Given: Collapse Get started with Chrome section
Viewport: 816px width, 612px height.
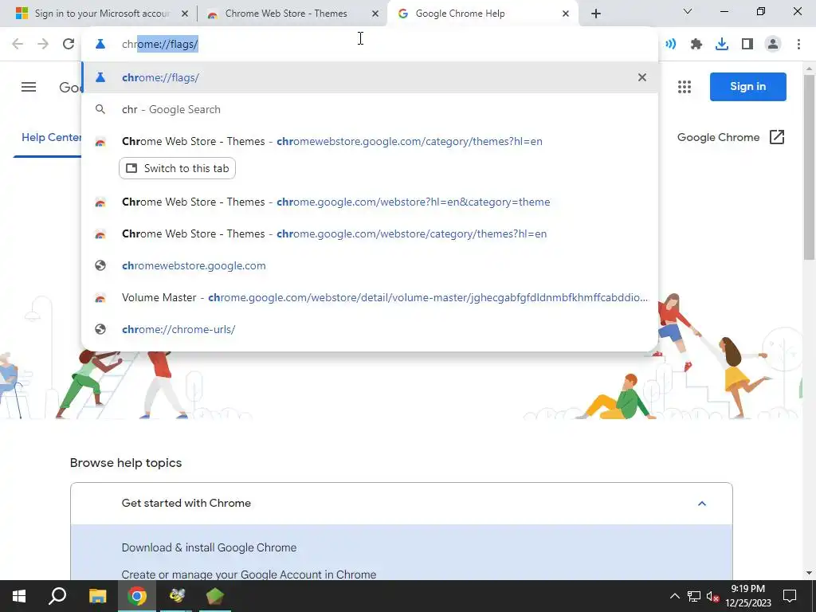Looking at the screenshot, I should [x=701, y=504].
